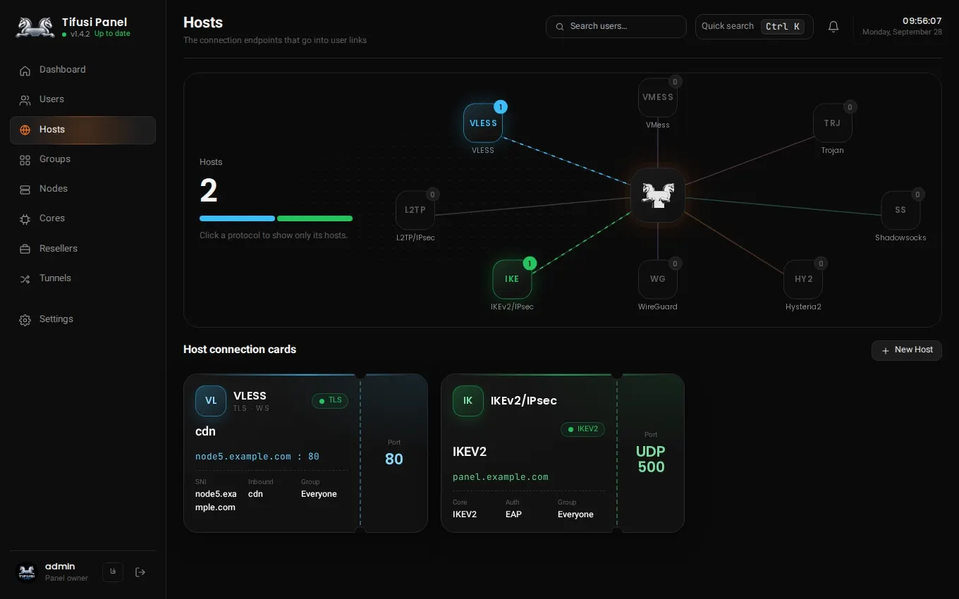Go to Users in the sidebar
The width and height of the screenshot is (959, 599).
(x=83, y=99)
